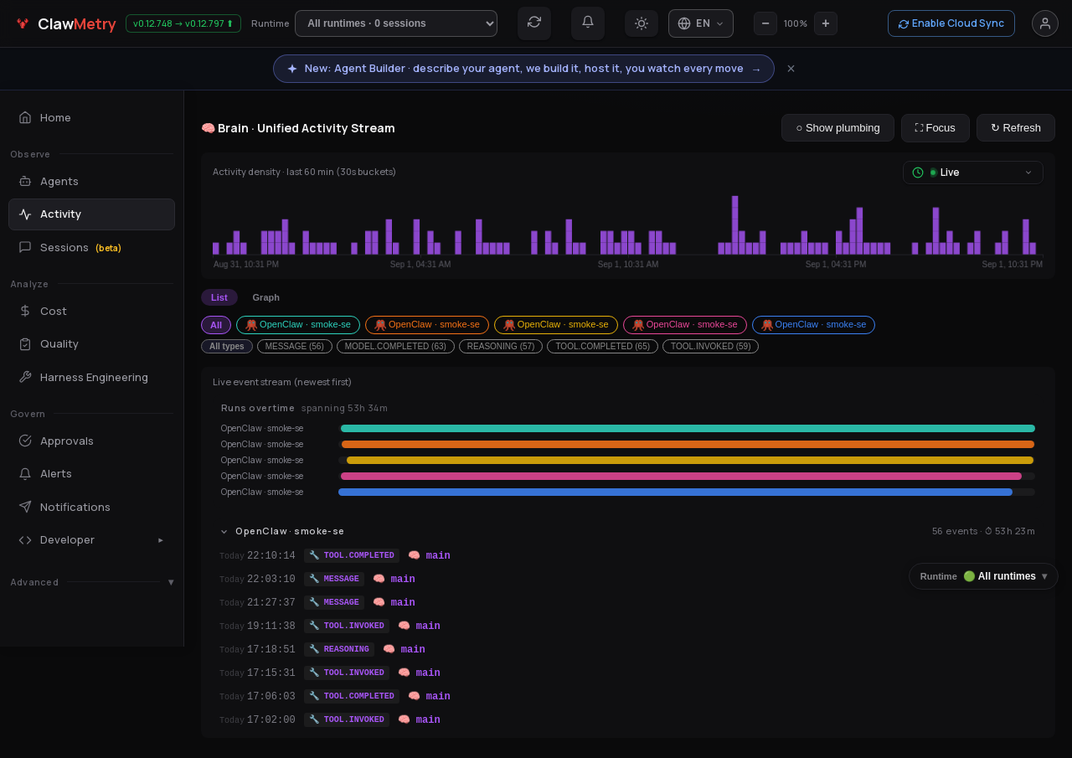Click the sync arrows icon beside runtime selector
Viewport: 1072px width, 758px height.
534,23
